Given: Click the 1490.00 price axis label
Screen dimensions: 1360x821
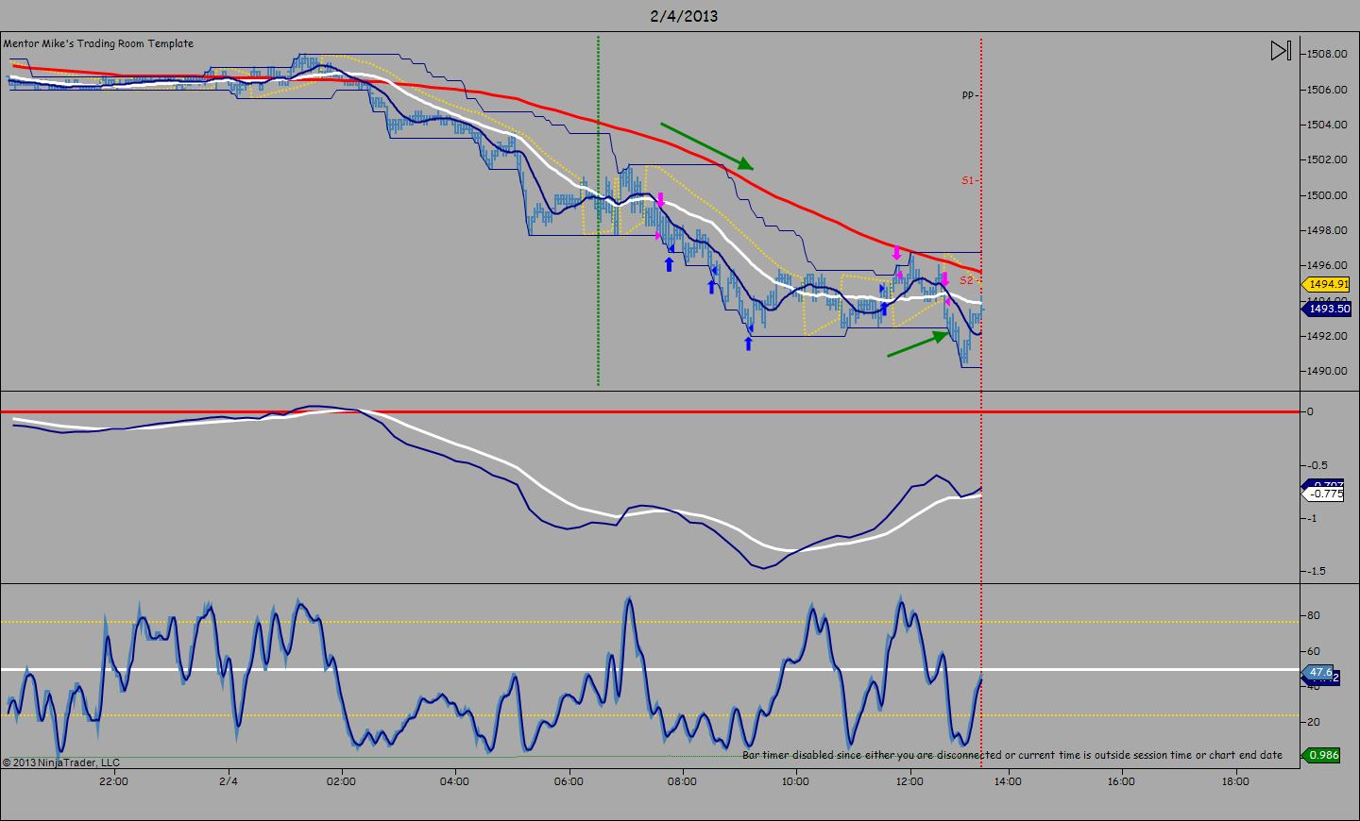Looking at the screenshot, I should tap(1327, 371).
